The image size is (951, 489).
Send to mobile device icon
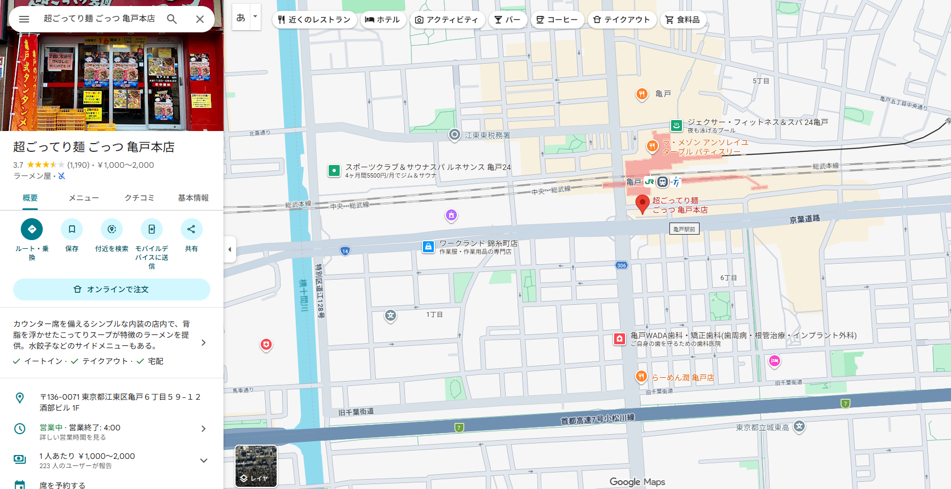[x=152, y=229]
